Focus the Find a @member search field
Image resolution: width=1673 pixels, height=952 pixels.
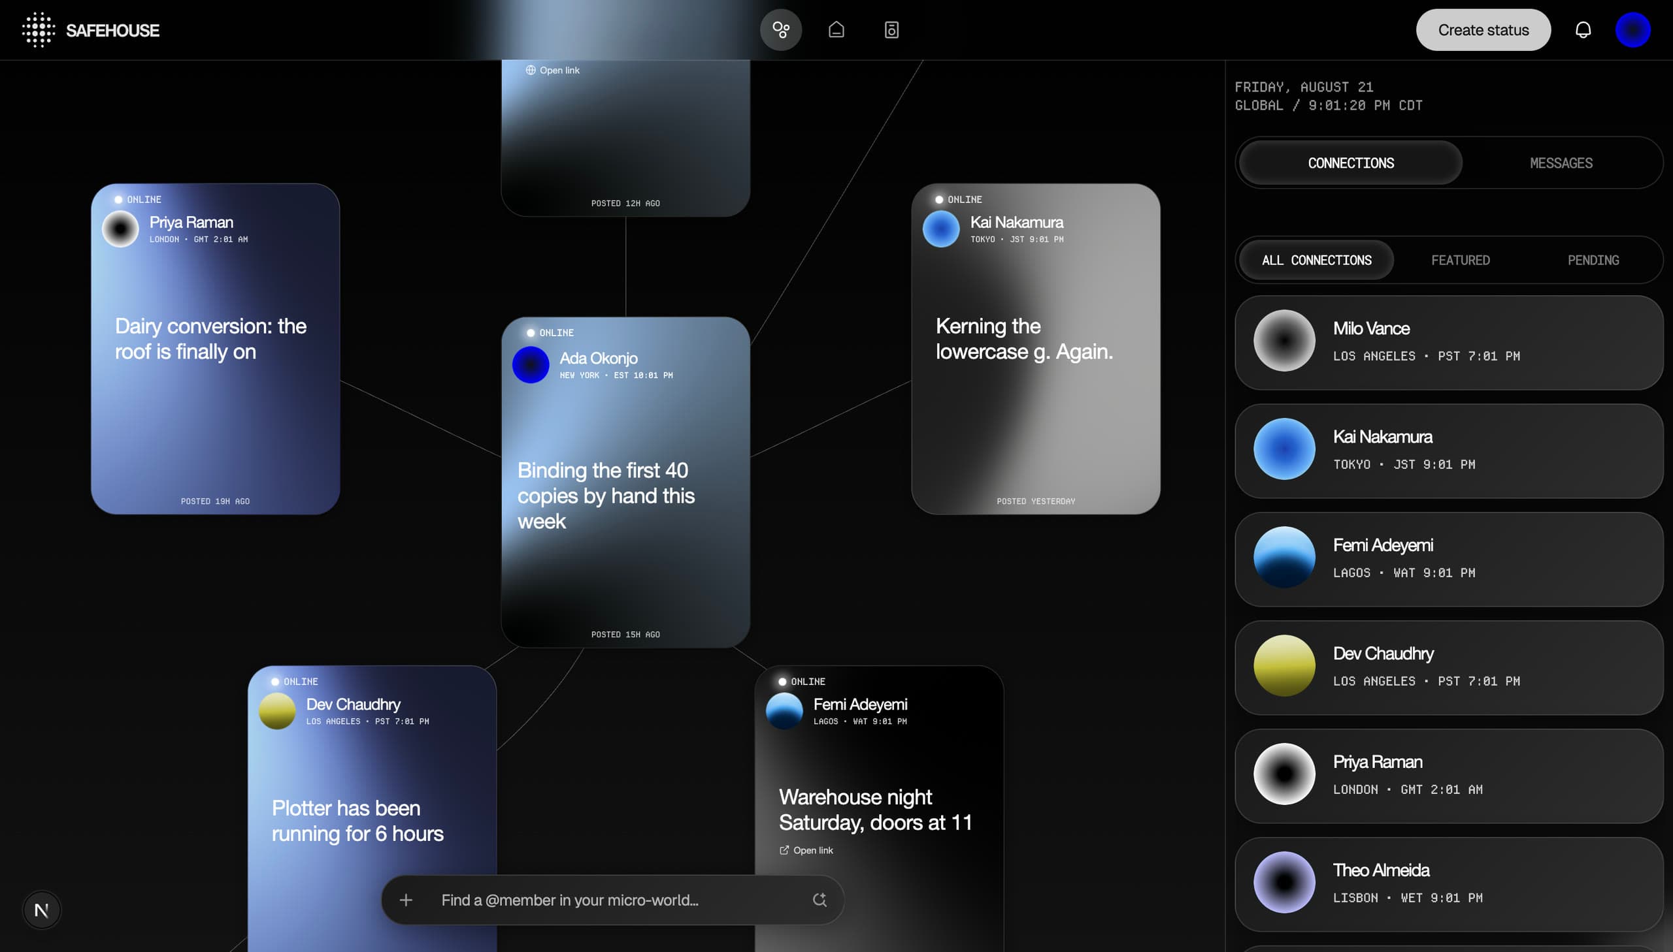[x=612, y=900]
